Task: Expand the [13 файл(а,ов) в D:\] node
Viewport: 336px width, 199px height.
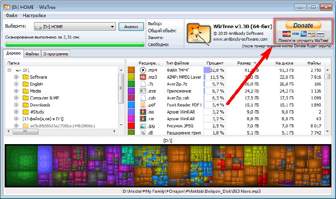Action: click(x=16, y=119)
